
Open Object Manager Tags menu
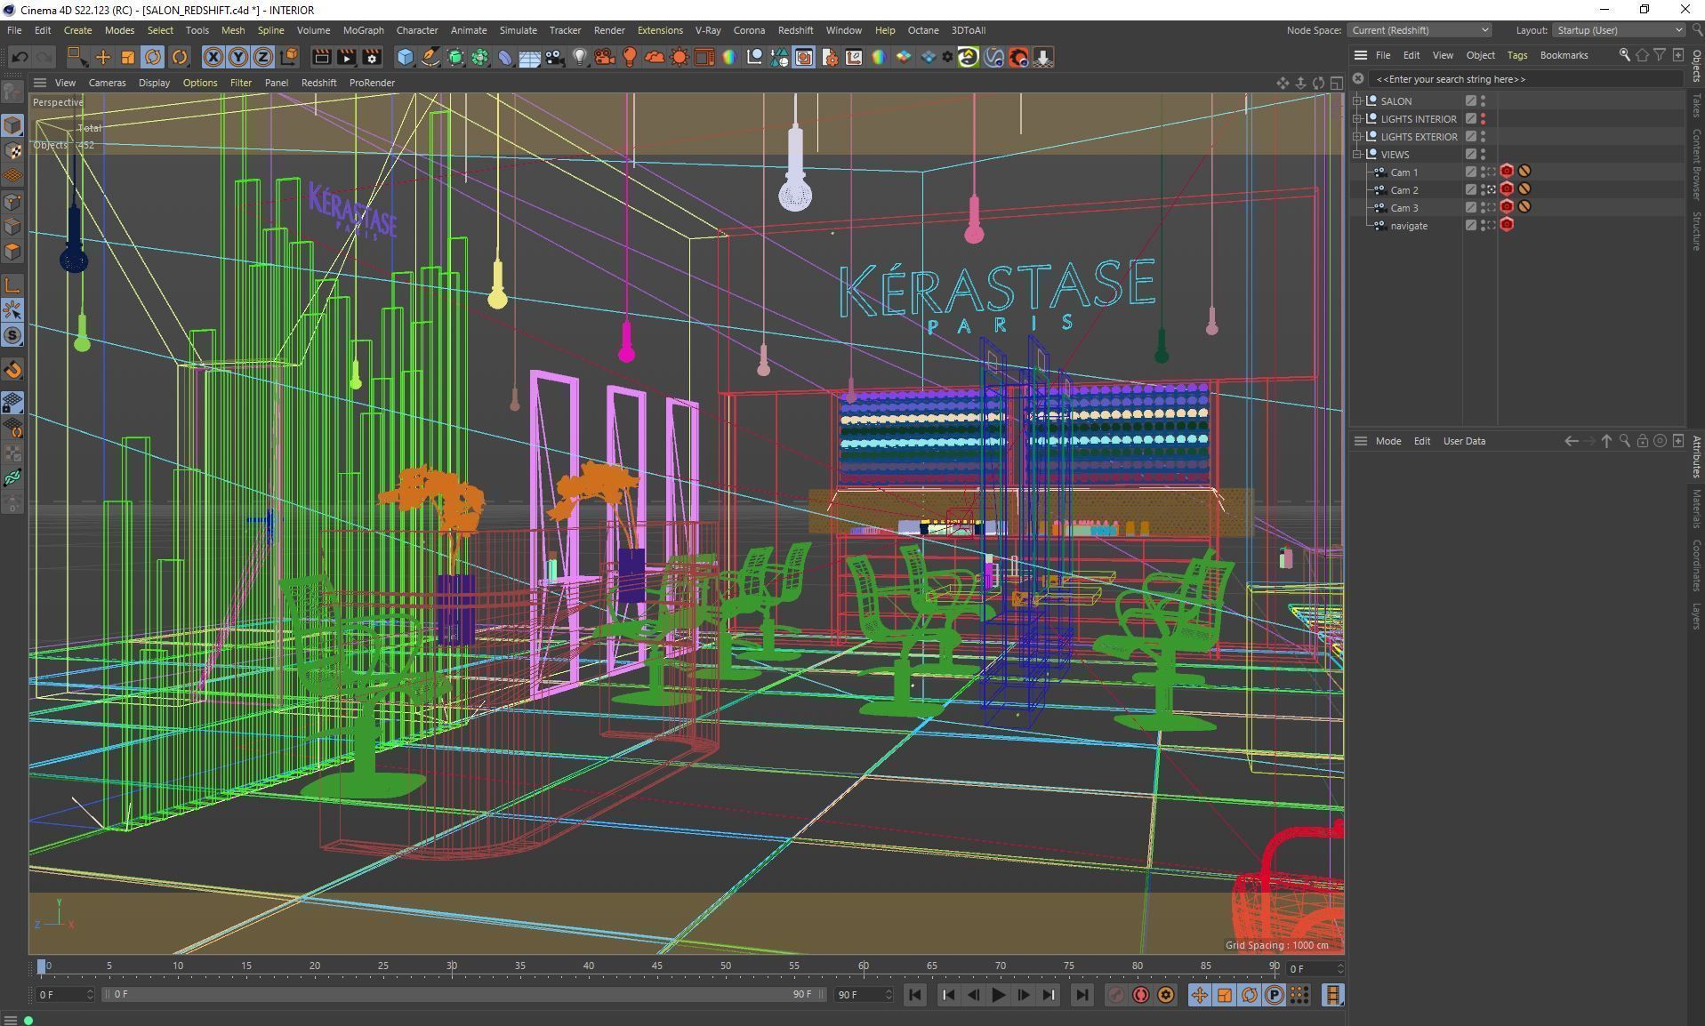pyautogui.click(x=1516, y=55)
